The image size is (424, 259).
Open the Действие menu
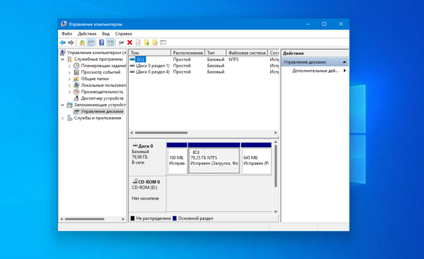(87, 34)
